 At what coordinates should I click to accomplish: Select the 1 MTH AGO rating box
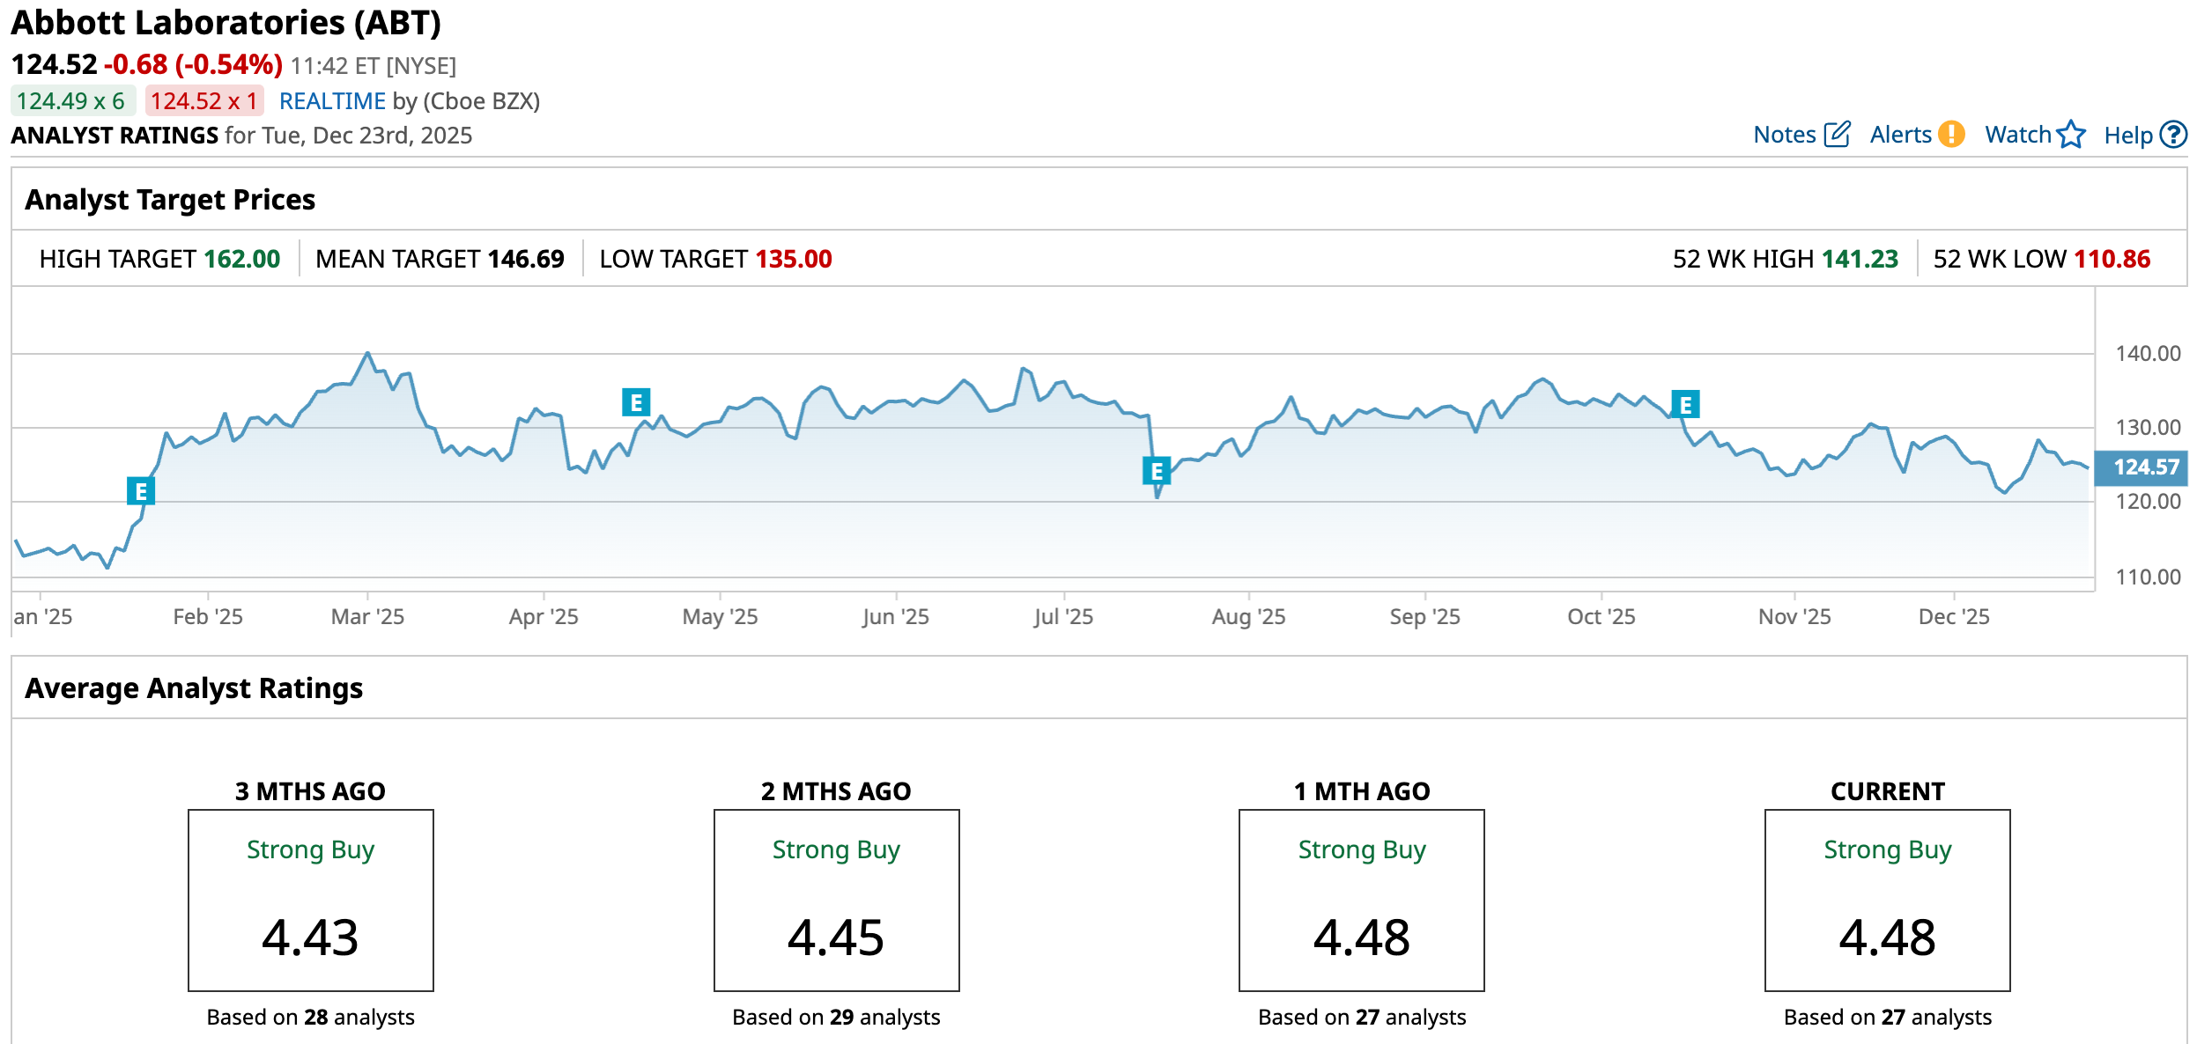(x=1361, y=900)
